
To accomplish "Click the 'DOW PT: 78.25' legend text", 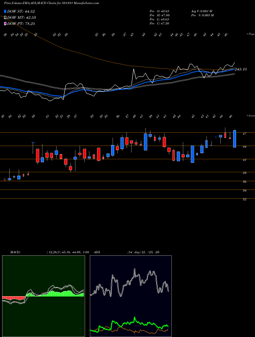I will (x=21, y=23).
